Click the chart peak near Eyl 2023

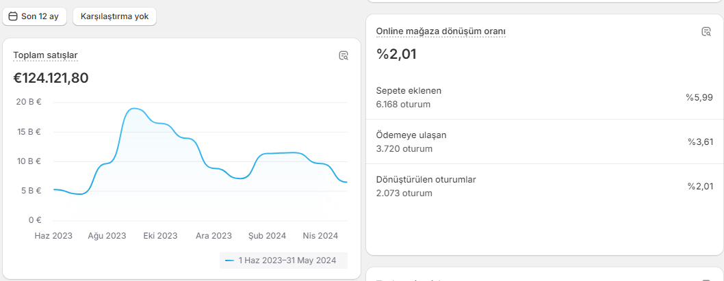point(134,109)
